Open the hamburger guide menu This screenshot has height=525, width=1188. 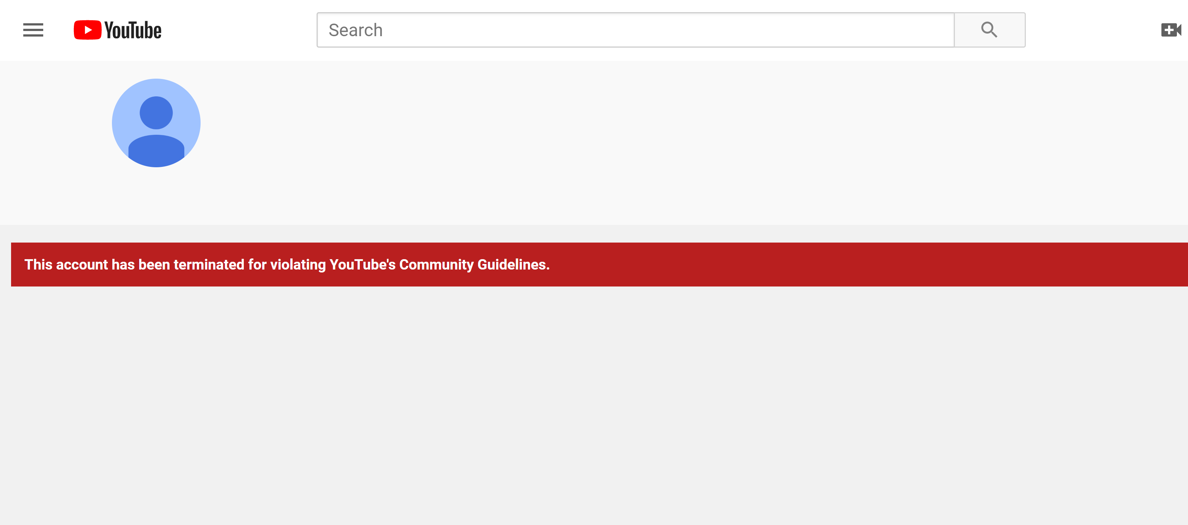coord(33,30)
